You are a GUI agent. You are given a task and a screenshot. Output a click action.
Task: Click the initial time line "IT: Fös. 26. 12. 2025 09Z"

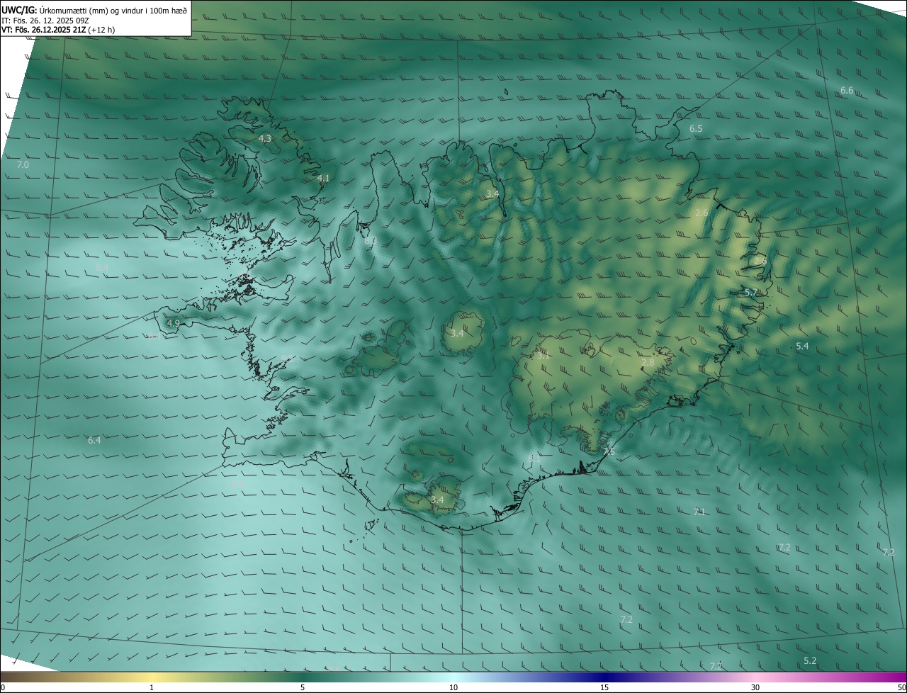click(45, 20)
